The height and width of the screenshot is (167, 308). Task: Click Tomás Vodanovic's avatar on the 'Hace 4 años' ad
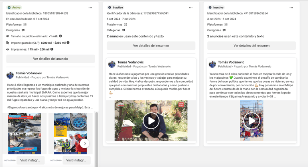coord(112,64)
